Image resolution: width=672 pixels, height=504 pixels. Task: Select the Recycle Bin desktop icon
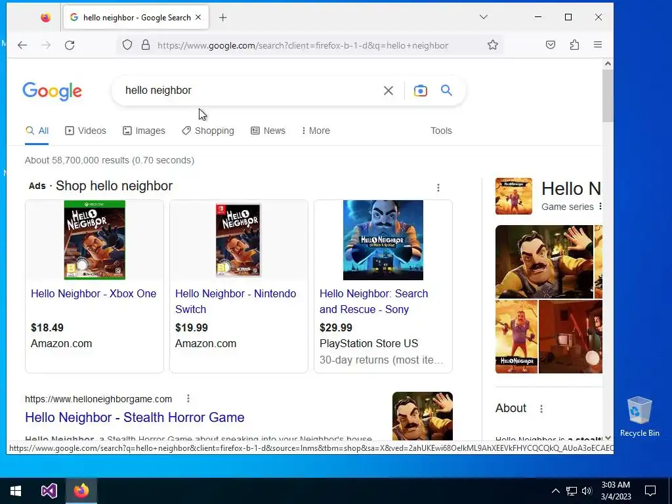pos(639,417)
